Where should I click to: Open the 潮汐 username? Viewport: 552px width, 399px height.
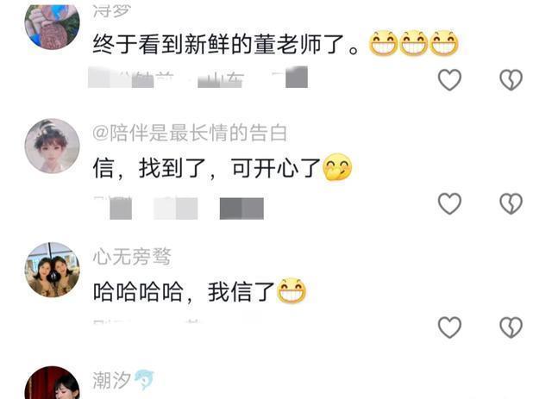(111, 380)
